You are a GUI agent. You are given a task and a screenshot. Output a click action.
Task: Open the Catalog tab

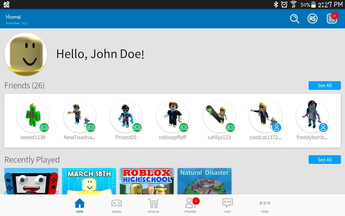(153, 206)
